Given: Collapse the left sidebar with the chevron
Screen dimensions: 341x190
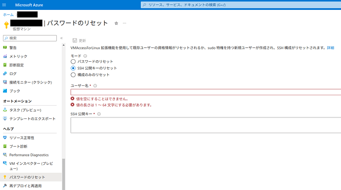Looking at the screenshot, I should click(62, 38).
